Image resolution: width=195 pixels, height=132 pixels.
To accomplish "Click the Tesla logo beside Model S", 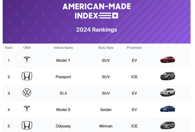I will click(x=27, y=109).
